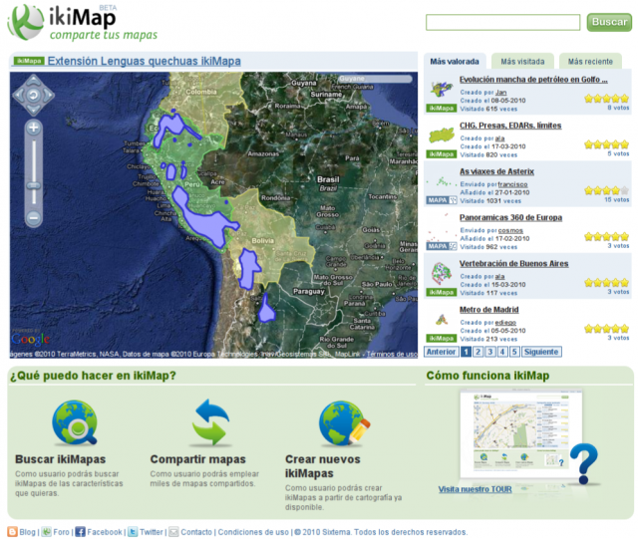The image size is (638, 539).
Task: Open thumbnail for CHG. Presas, EDARs
Action: click(x=442, y=135)
